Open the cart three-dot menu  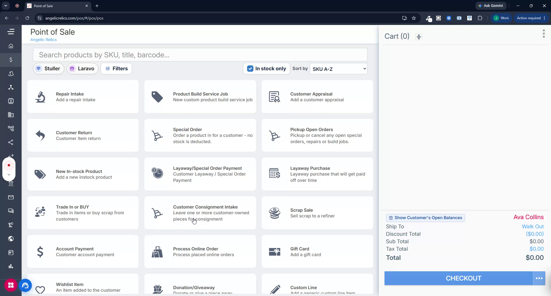pos(544,34)
